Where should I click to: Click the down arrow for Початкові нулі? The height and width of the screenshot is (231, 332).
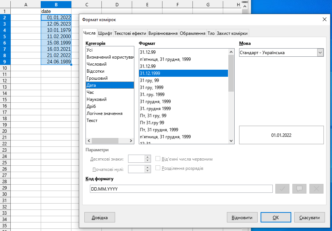(x=147, y=171)
